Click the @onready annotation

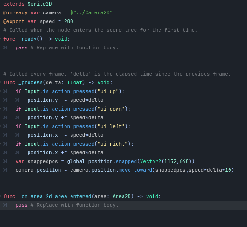click(15, 12)
